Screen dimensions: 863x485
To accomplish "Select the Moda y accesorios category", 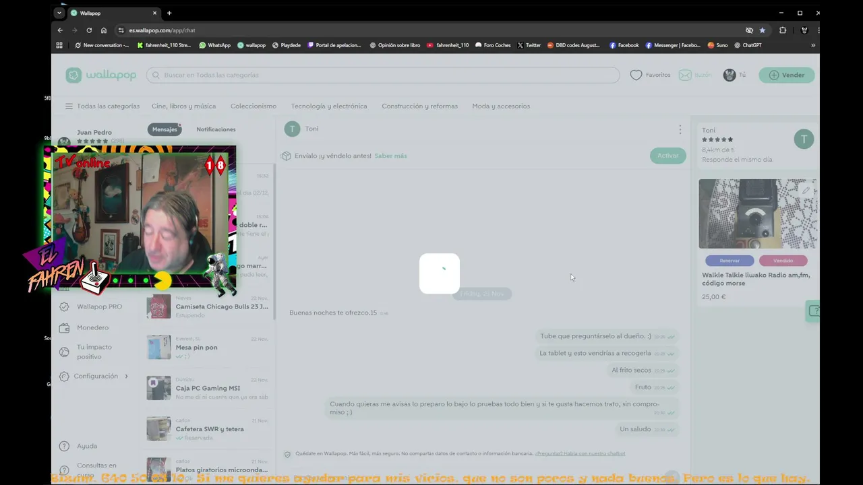I will point(501,106).
